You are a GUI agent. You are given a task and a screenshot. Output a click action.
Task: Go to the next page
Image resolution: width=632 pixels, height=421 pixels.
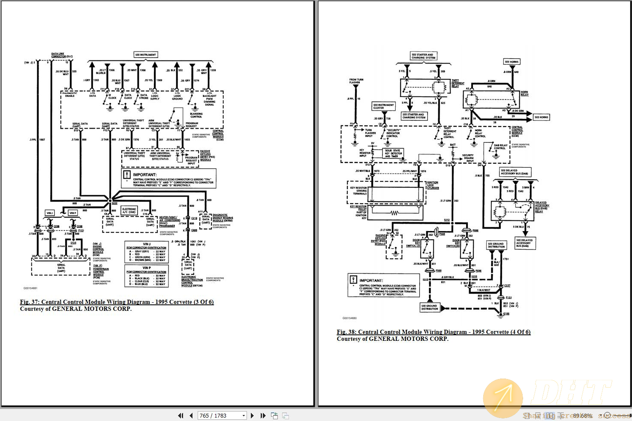pyautogui.click(x=252, y=415)
